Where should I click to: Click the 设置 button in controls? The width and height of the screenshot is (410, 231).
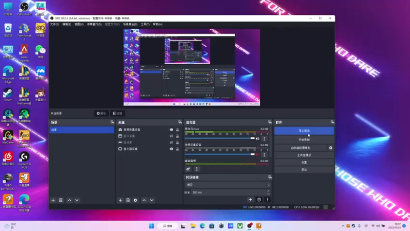(x=304, y=162)
